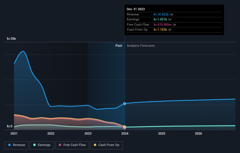Image resolution: width=240 pixels, height=153 pixels.
Task: Click the Earnings row label in tooltip
Action: 133,19
